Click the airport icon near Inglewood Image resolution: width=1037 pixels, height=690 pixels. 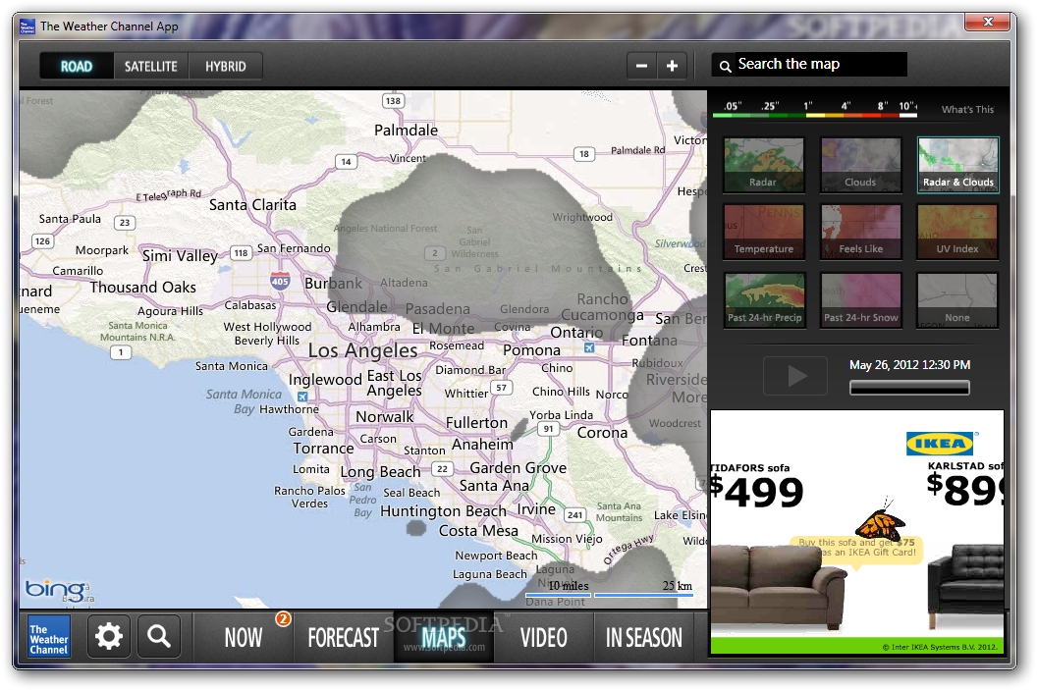click(x=302, y=397)
